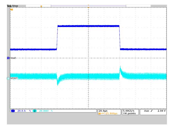This screenshot has height=128, width=173.
Task: Click the orange trigger position marker at top center
Action: coord(88,7)
